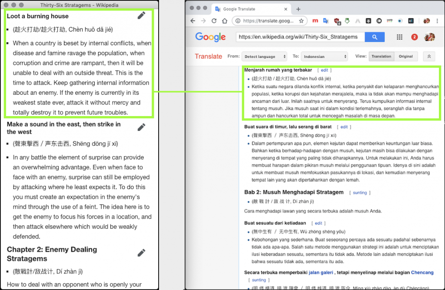
Task: Click the red notifications badge
Action: click(x=414, y=37)
